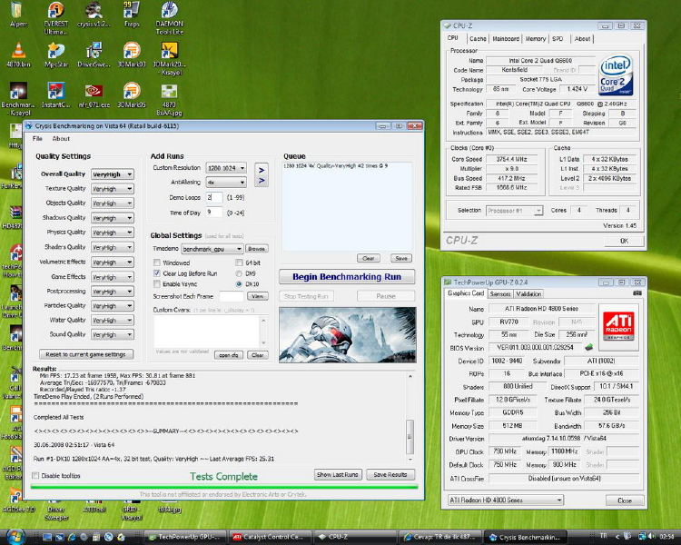
Task: Enable the Windowed checkbox
Action: 157,263
